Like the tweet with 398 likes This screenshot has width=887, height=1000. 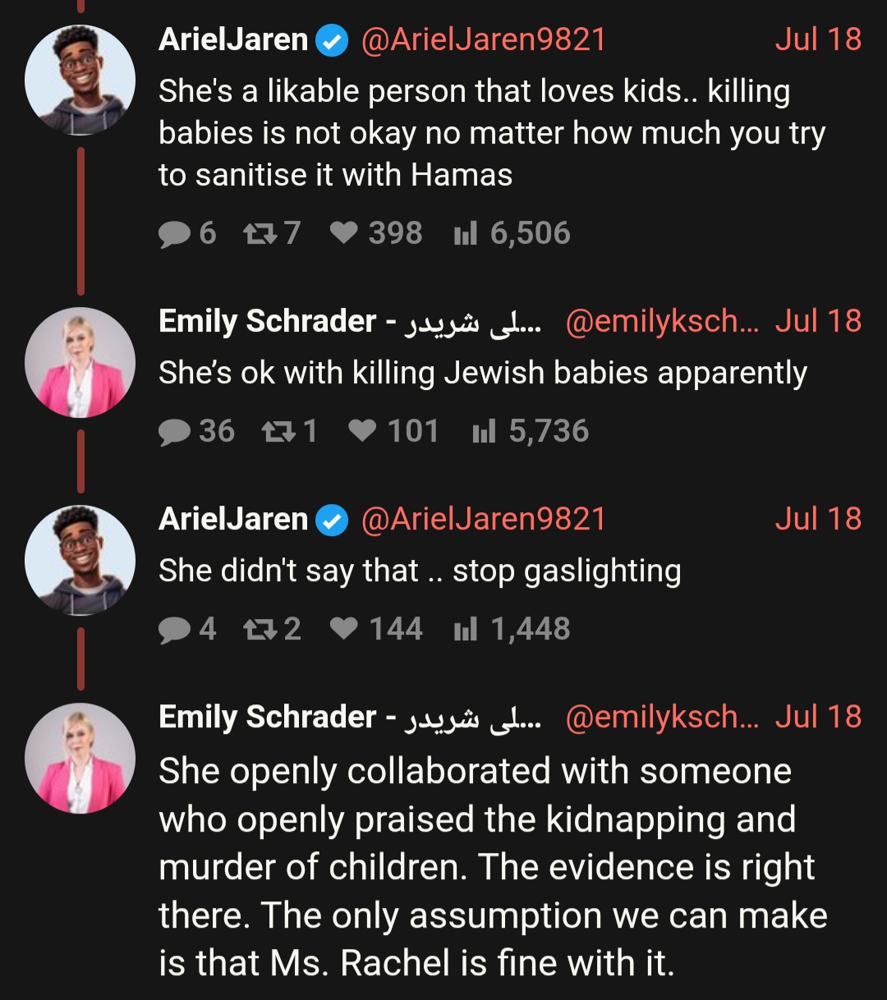point(376,234)
